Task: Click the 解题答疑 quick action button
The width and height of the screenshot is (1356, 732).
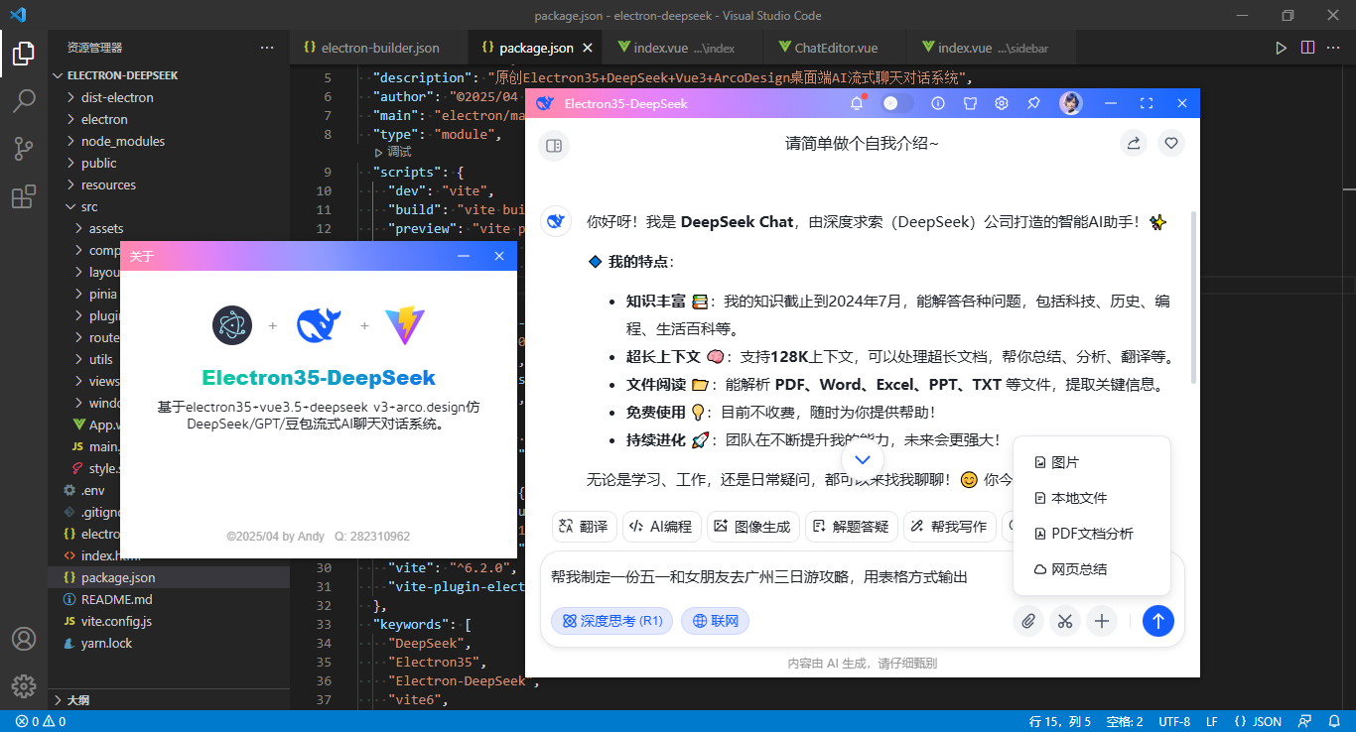Action: [x=851, y=527]
